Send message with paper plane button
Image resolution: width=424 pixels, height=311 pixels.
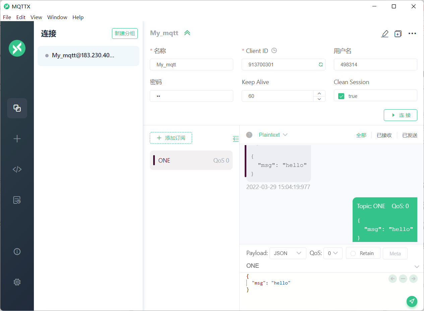pyautogui.click(x=412, y=301)
